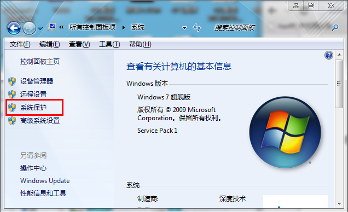Go to 控制面板主页
The width and height of the screenshot is (348, 212).
tap(40, 62)
